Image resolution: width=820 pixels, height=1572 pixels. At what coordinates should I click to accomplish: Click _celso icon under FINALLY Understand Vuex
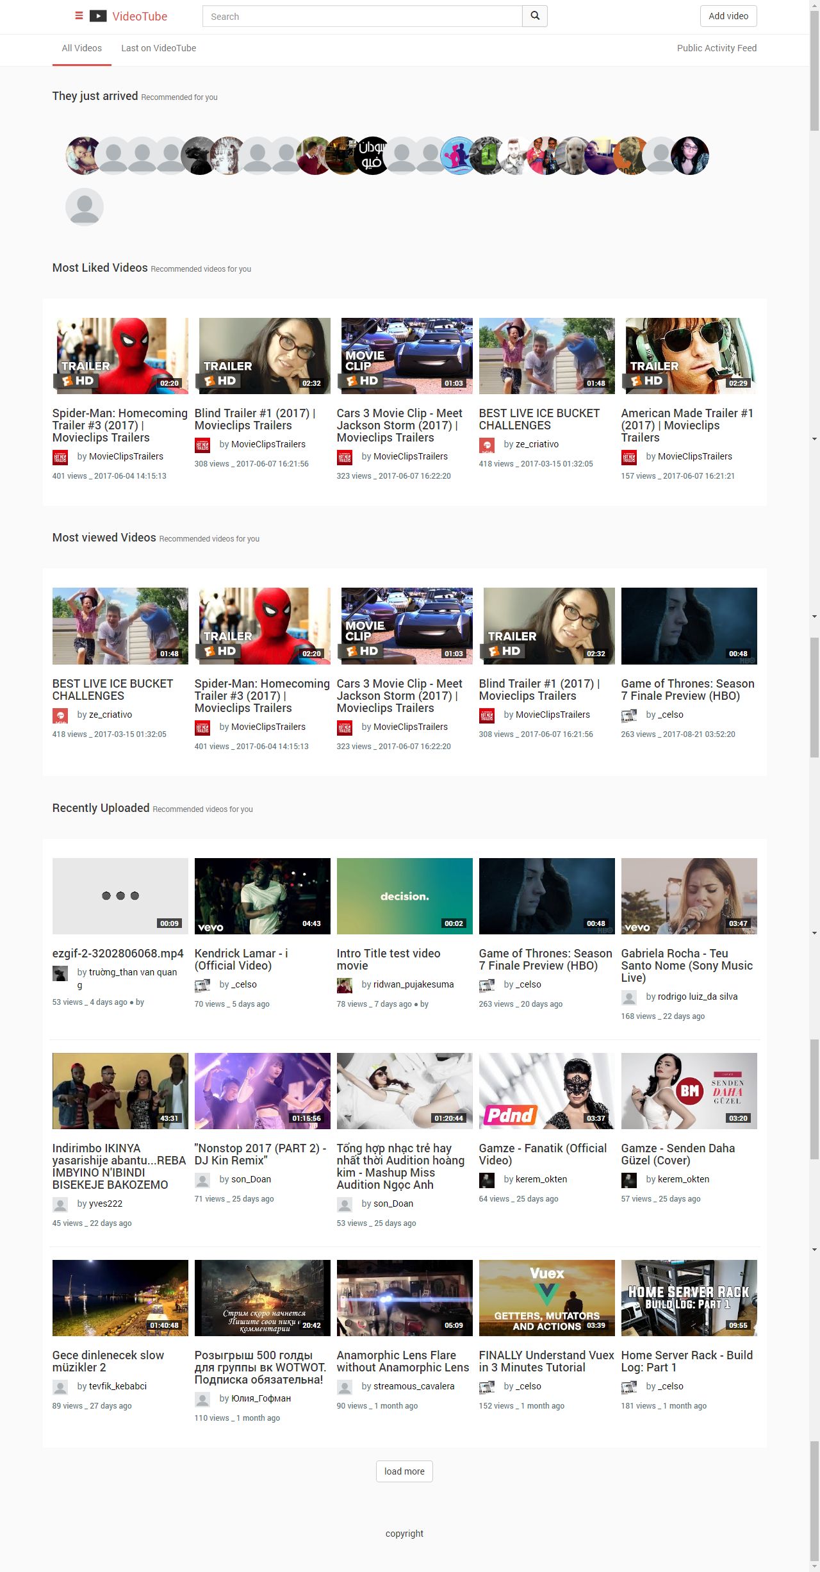click(487, 1387)
